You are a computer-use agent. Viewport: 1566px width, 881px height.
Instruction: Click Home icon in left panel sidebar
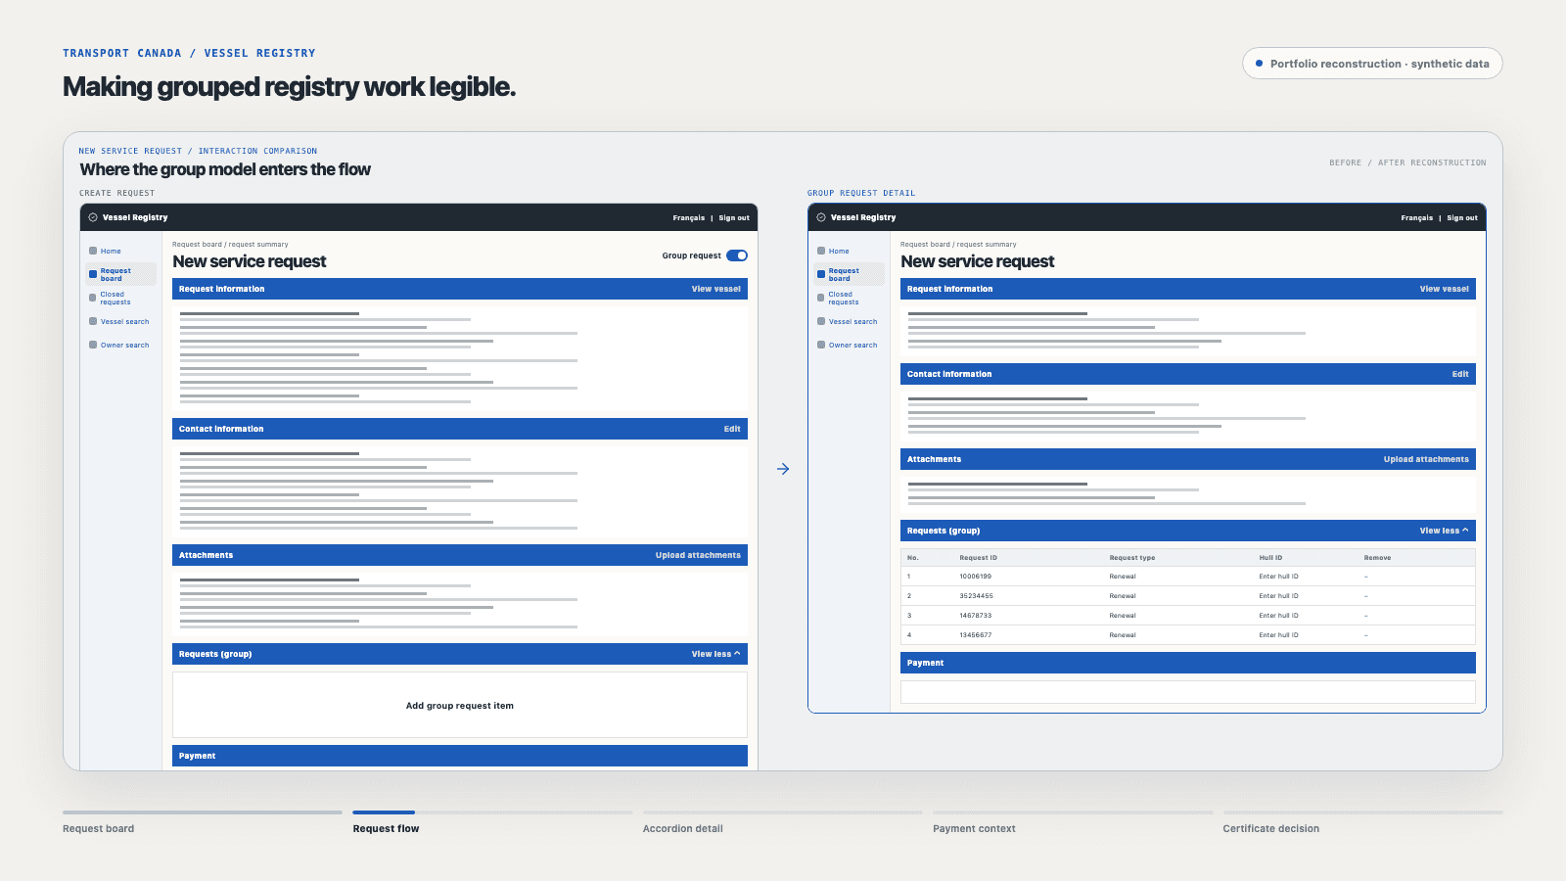93,251
